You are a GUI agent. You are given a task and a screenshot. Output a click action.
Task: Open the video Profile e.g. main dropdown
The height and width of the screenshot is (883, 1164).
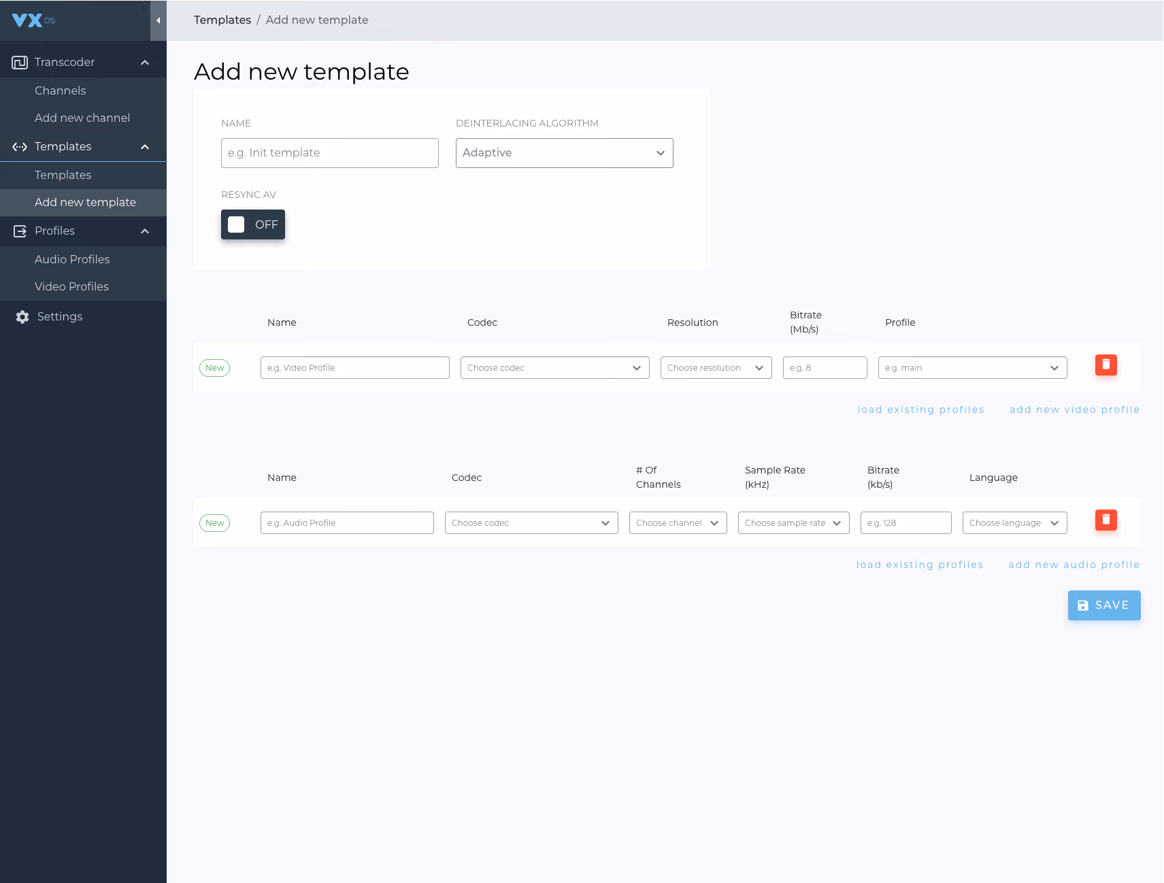973,368
